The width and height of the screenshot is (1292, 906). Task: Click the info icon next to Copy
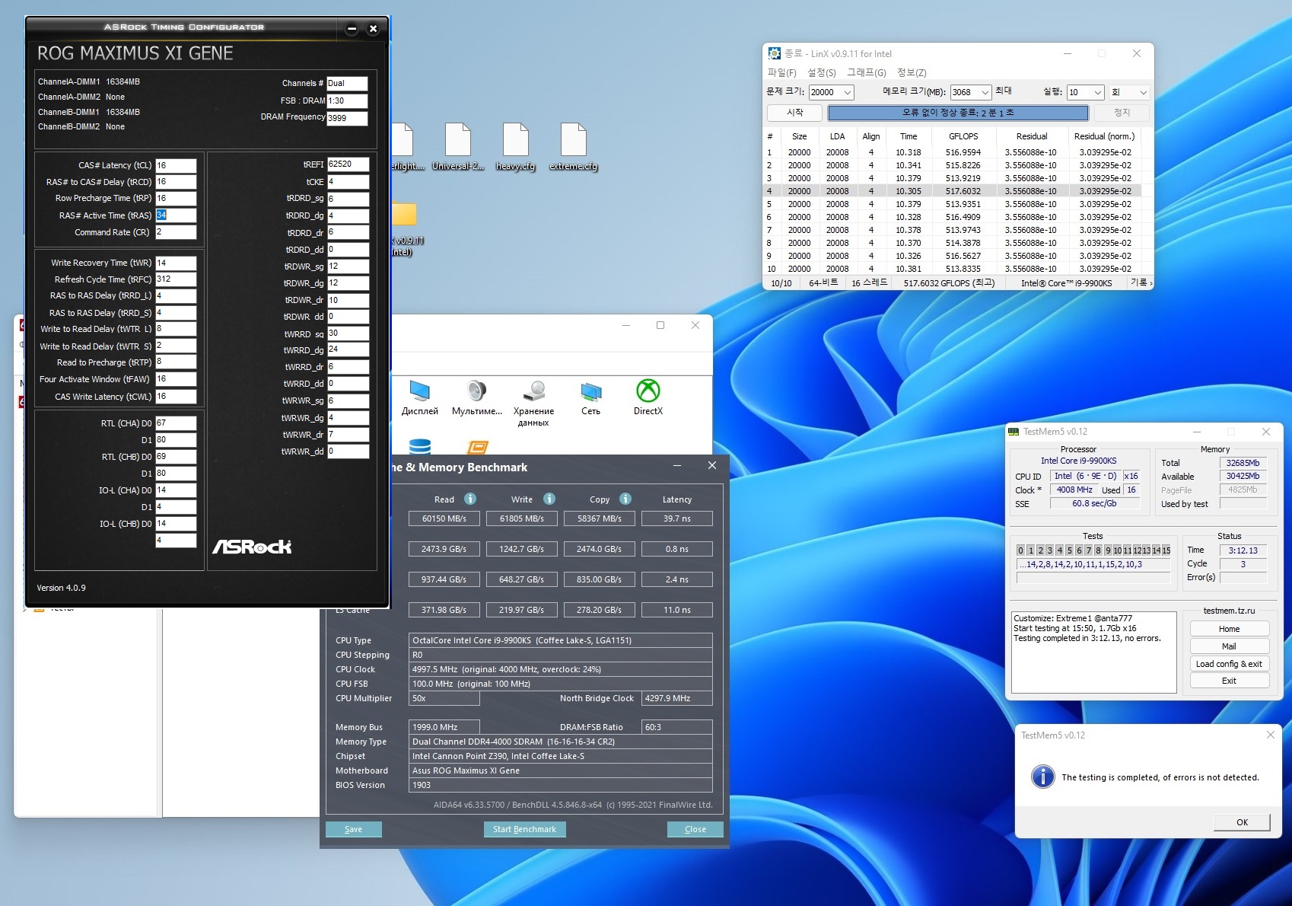(625, 499)
